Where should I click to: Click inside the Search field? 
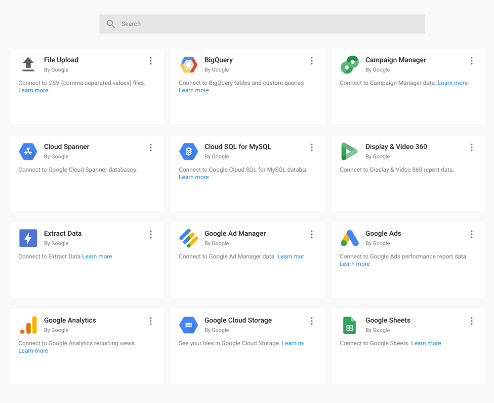tap(262, 23)
